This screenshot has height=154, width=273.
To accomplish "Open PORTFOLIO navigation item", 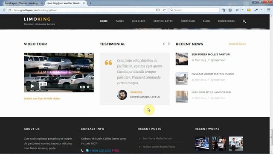I will pos(188,21).
